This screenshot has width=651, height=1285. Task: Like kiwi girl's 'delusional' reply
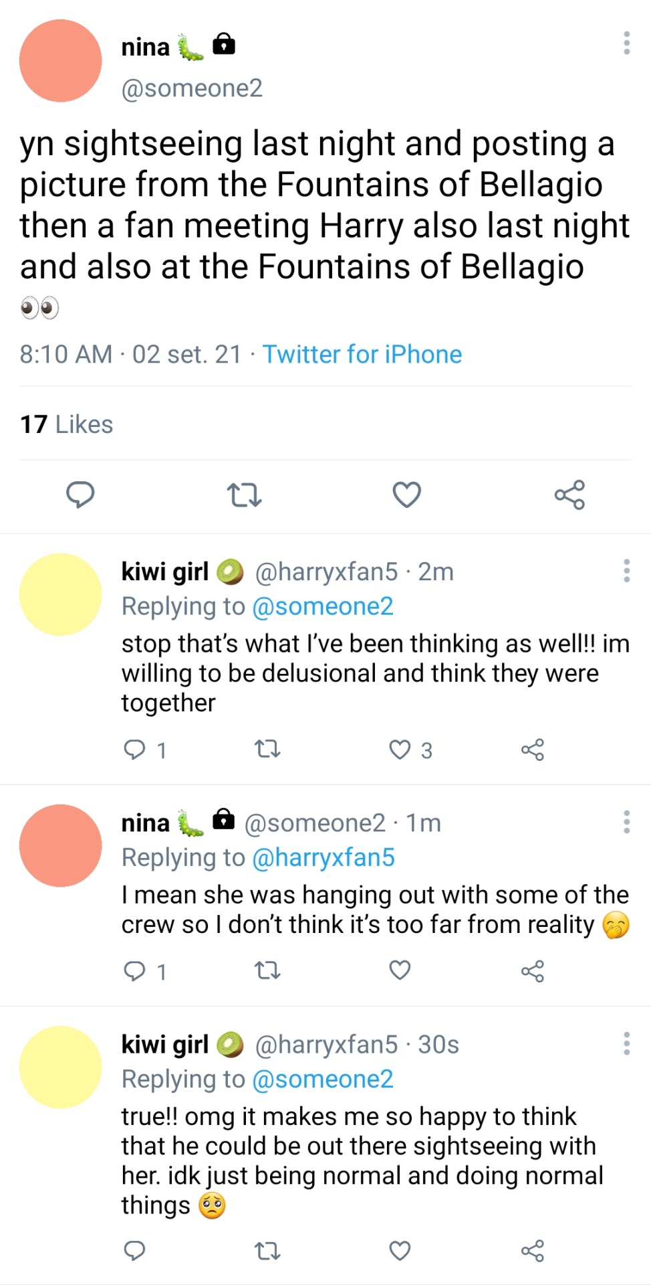pos(400,750)
